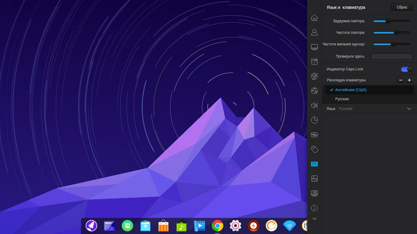Open the gear Settings icon in dock
Viewport: 417px width, 234px height.
tap(236, 226)
